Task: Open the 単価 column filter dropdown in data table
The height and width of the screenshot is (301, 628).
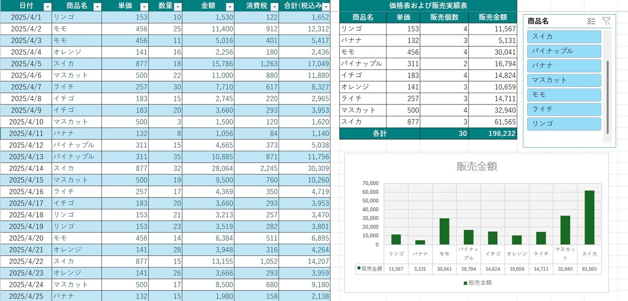Action: click(x=144, y=7)
